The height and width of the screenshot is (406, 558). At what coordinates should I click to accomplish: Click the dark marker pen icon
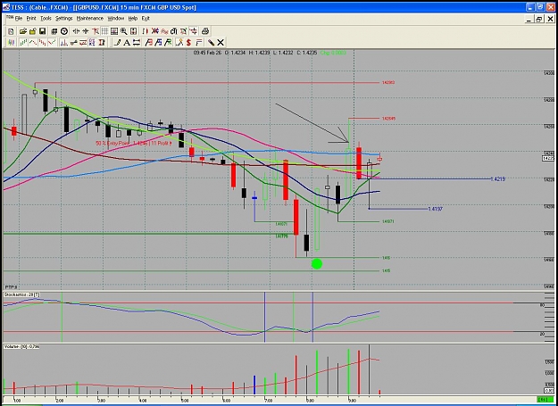coord(211,43)
